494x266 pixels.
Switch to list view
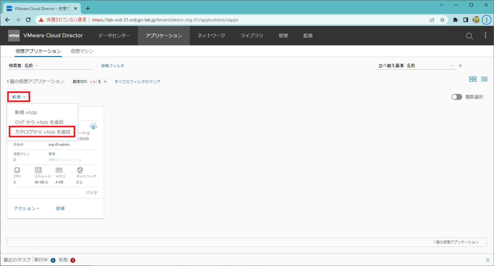tap(484, 79)
